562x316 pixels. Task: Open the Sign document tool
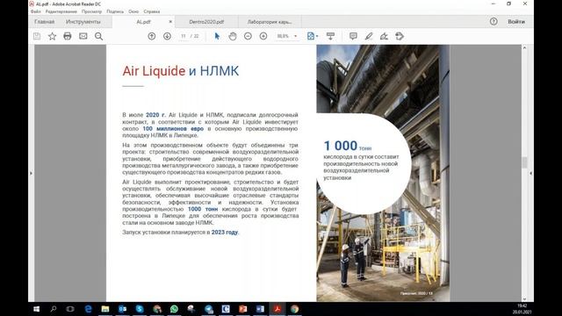tap(384, 36)
